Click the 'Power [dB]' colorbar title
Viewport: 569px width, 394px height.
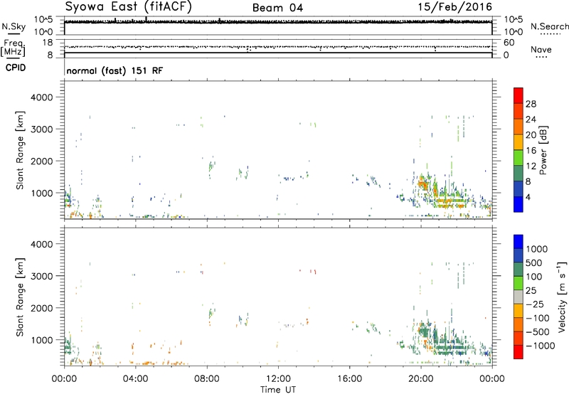543,150
